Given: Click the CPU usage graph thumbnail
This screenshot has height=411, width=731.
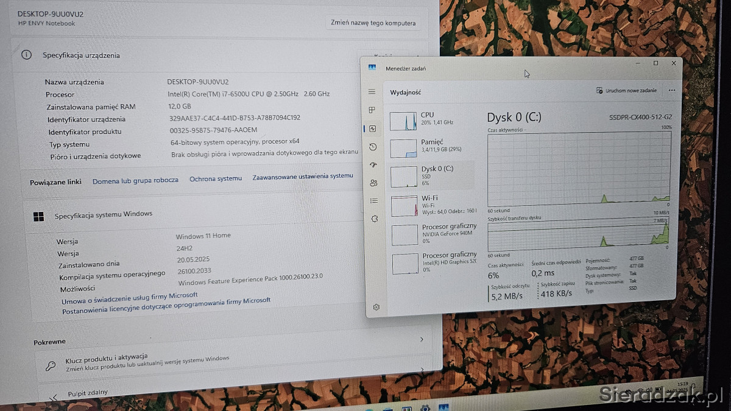Looking at the screenshot, I should coord(403,121).
